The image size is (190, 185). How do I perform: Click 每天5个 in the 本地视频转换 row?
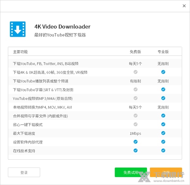135,107
